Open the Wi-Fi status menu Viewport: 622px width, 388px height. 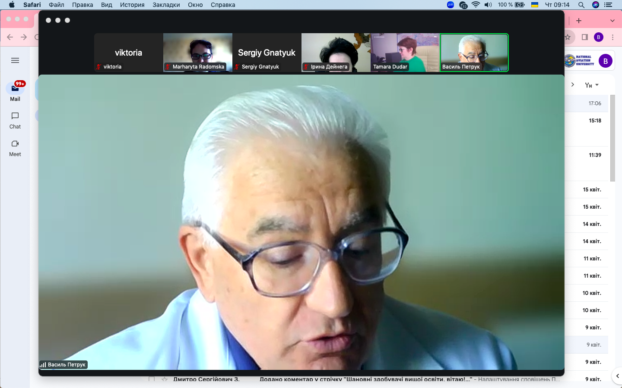click(x=476, y=5)
